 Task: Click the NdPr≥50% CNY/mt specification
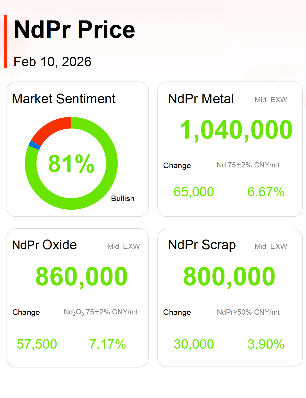click(248, 312)
